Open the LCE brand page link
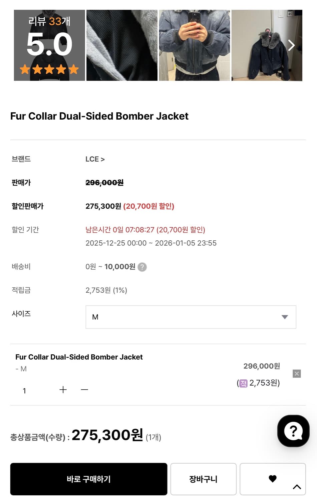The width and height of the screenshot is (317, 500). click(95, 159)
